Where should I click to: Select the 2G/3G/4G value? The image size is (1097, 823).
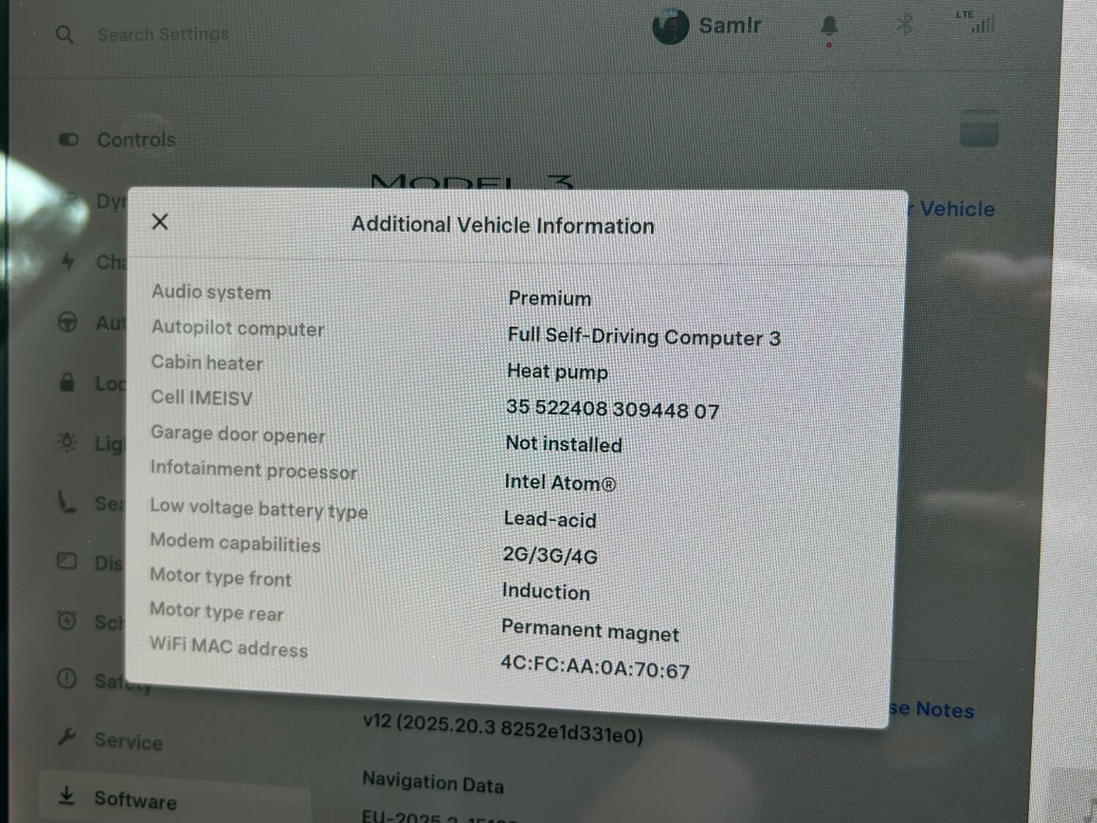(550, 555)
